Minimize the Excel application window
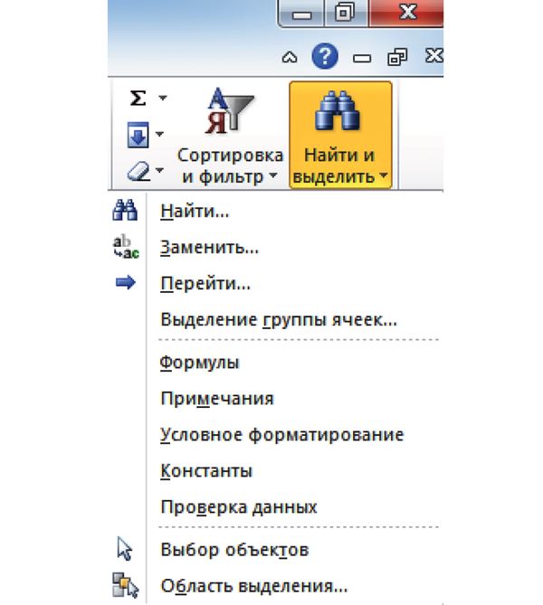The width and height of the screenshot is (543, 605). click(x=301, y=14)
